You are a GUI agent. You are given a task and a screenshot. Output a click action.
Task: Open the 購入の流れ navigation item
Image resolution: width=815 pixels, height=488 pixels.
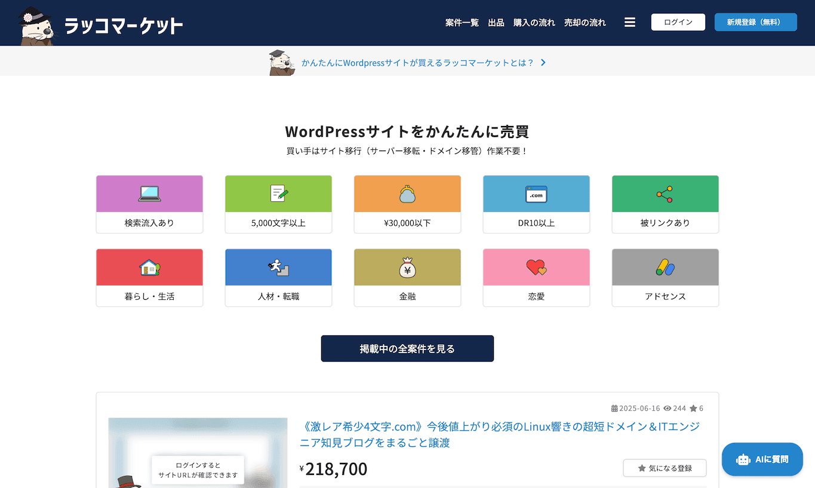click(534, 22)
